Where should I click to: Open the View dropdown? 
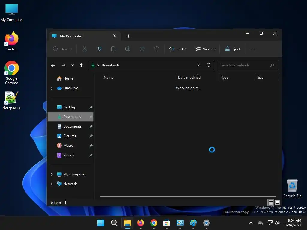click(205, 49)
